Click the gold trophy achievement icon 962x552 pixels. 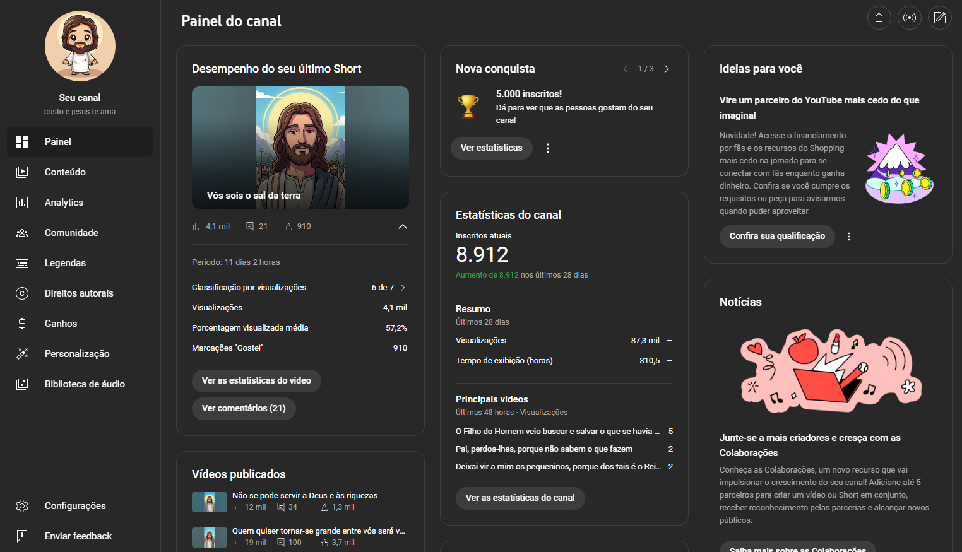[x=468, y=106]
